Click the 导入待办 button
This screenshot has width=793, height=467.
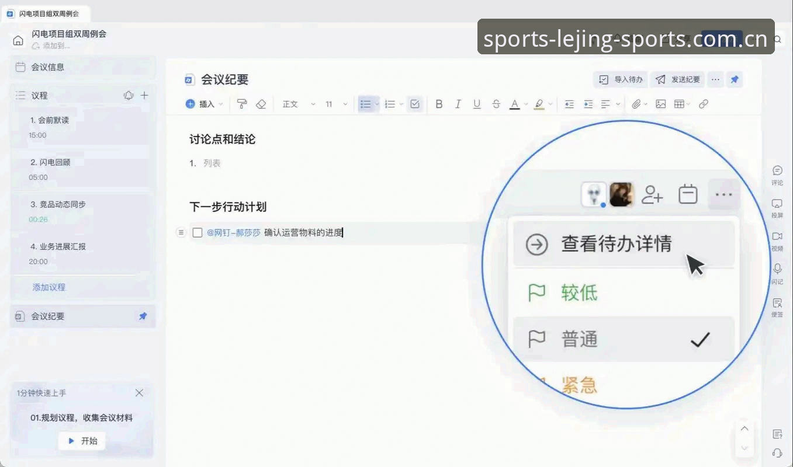[620, 79]
